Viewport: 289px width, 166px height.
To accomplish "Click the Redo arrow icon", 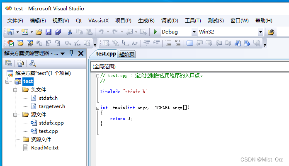I will (115, 32).
